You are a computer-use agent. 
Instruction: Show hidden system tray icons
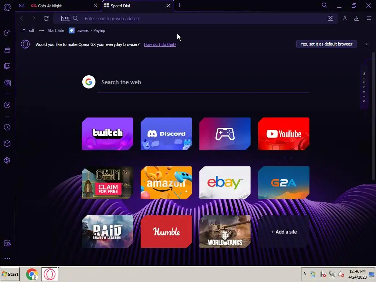(304, 274)
